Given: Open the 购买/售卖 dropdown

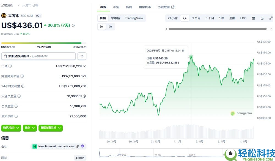Looking at the screenshot, I should click(x=11, y=128).
